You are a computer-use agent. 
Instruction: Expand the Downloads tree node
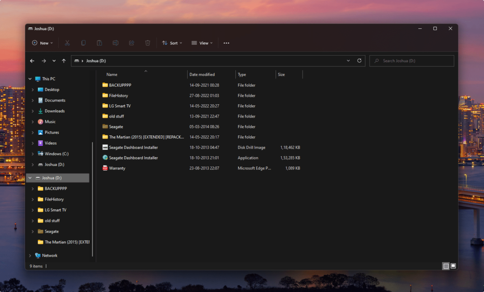pos(33,111)
